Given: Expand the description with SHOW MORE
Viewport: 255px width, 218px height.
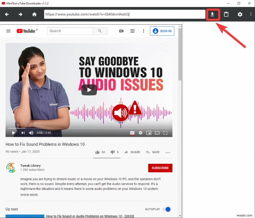Looking at the screenshot, I should [29, 195].
